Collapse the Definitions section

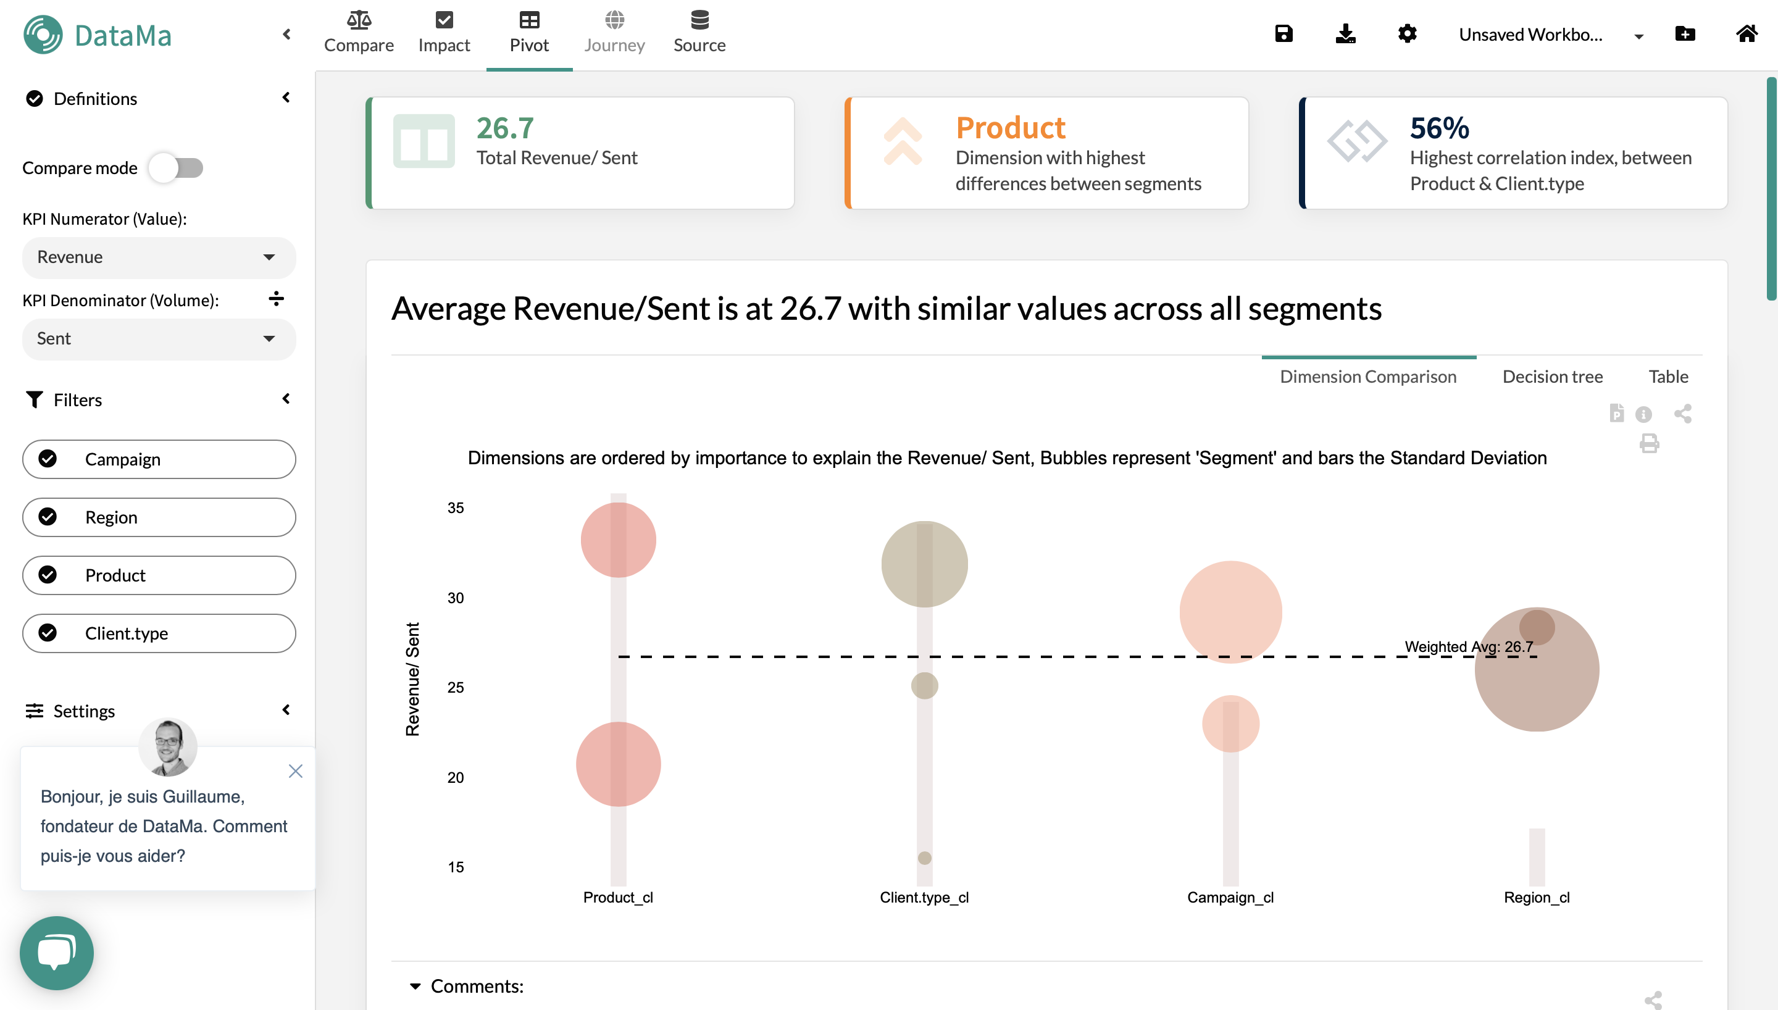[x=286, y=97]
